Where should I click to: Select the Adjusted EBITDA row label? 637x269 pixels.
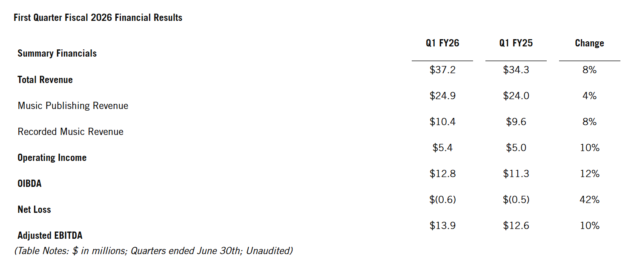pos(50,235)
